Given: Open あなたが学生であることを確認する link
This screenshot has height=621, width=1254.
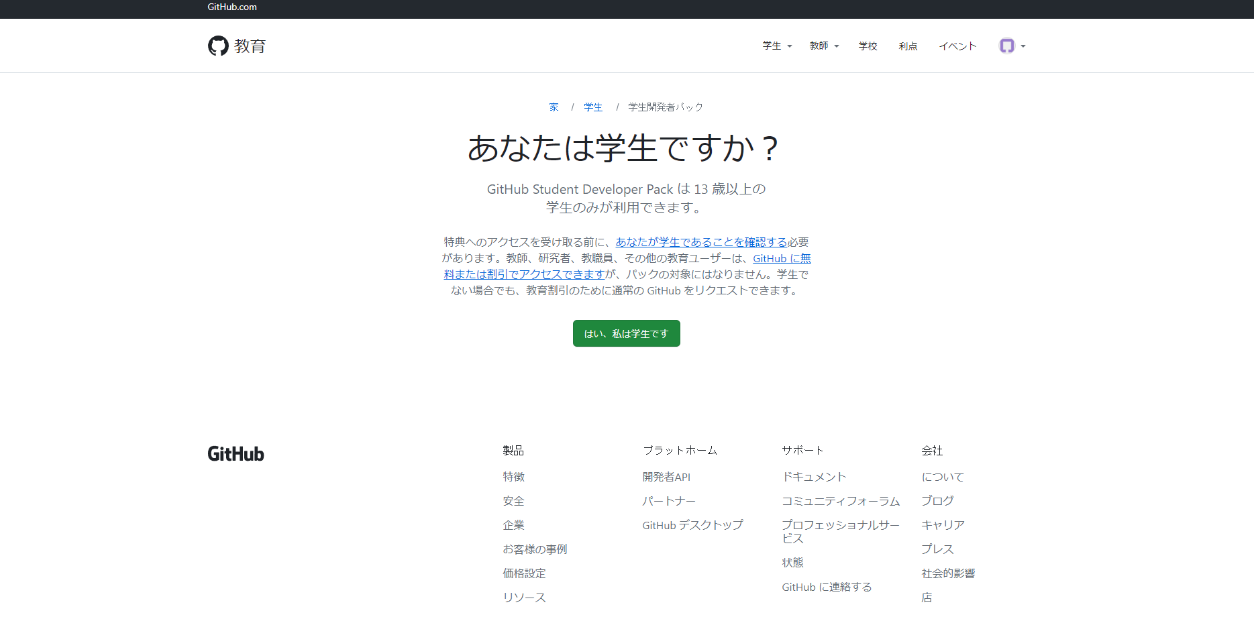Looking at the screenshot, I should [x=701, y=242].
